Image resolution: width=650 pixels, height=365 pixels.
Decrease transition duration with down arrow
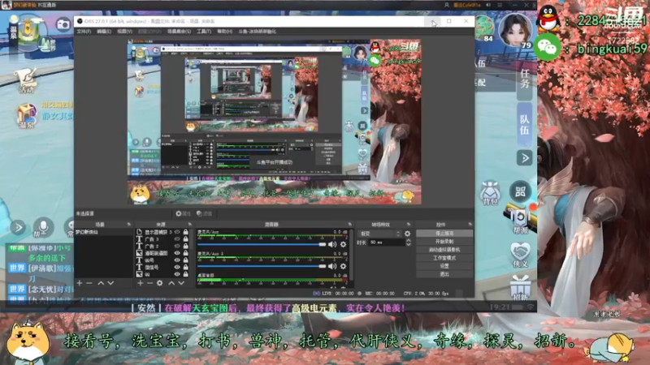pos(409,245)
